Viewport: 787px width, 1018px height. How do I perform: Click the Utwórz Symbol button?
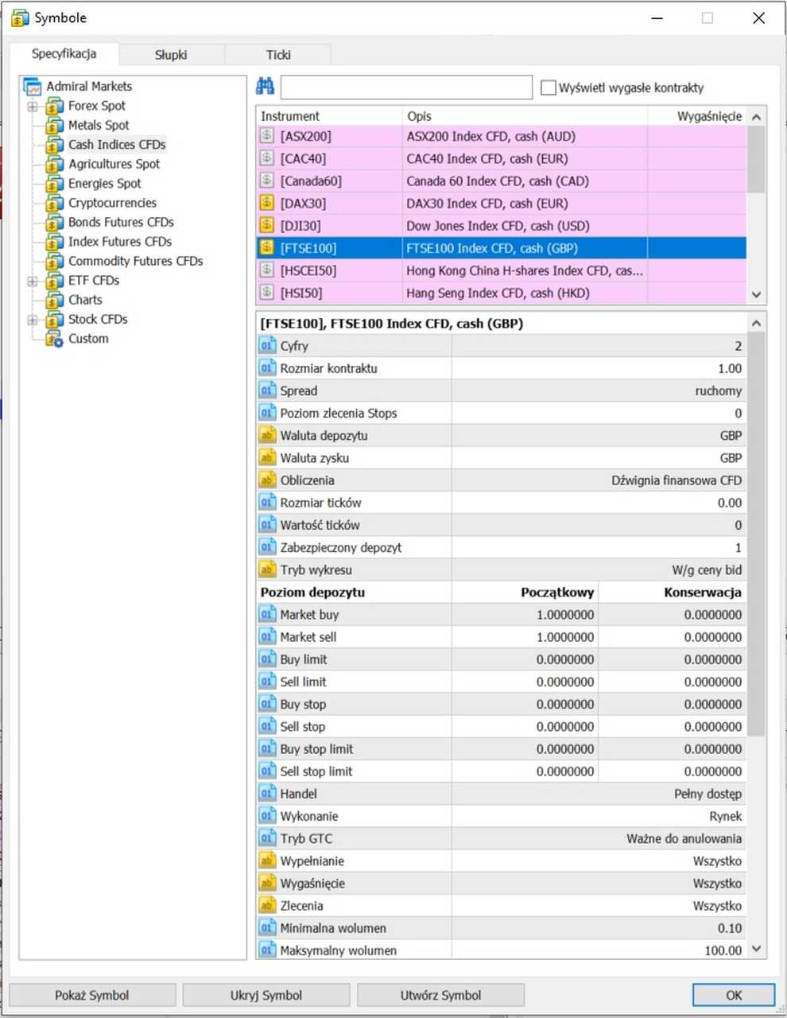(440, 995)
